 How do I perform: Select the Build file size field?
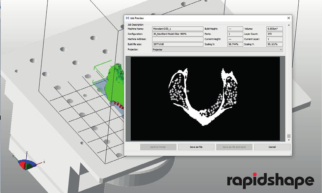(x=178, y=44)
